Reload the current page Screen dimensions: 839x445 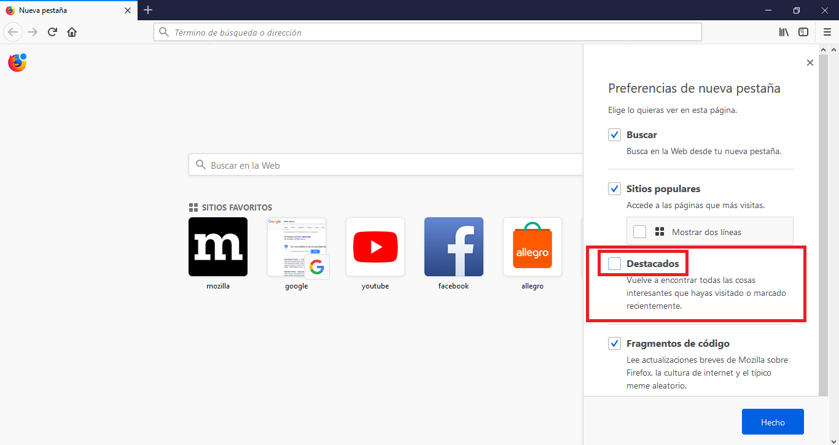53,32
